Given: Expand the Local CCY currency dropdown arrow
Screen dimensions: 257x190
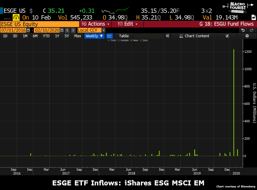Looking at the screenshot, I should (x=103, y=30).
